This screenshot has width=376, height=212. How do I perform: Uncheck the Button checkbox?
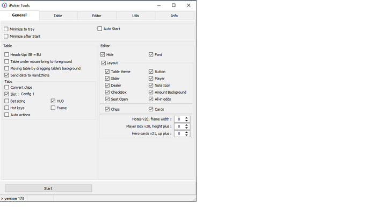point(151,72)
